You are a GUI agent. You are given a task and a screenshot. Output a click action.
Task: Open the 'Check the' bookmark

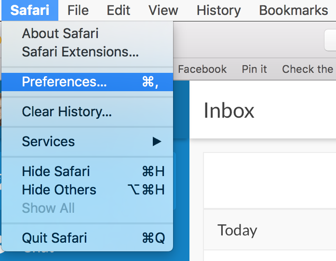(x=308, y=69)
